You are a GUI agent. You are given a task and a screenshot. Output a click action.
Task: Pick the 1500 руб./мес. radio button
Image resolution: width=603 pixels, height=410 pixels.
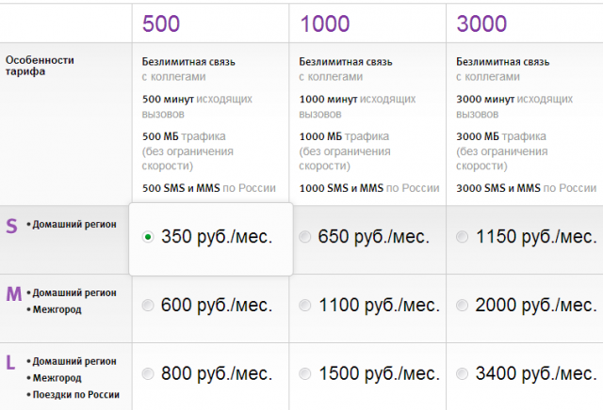pos(304,375)
